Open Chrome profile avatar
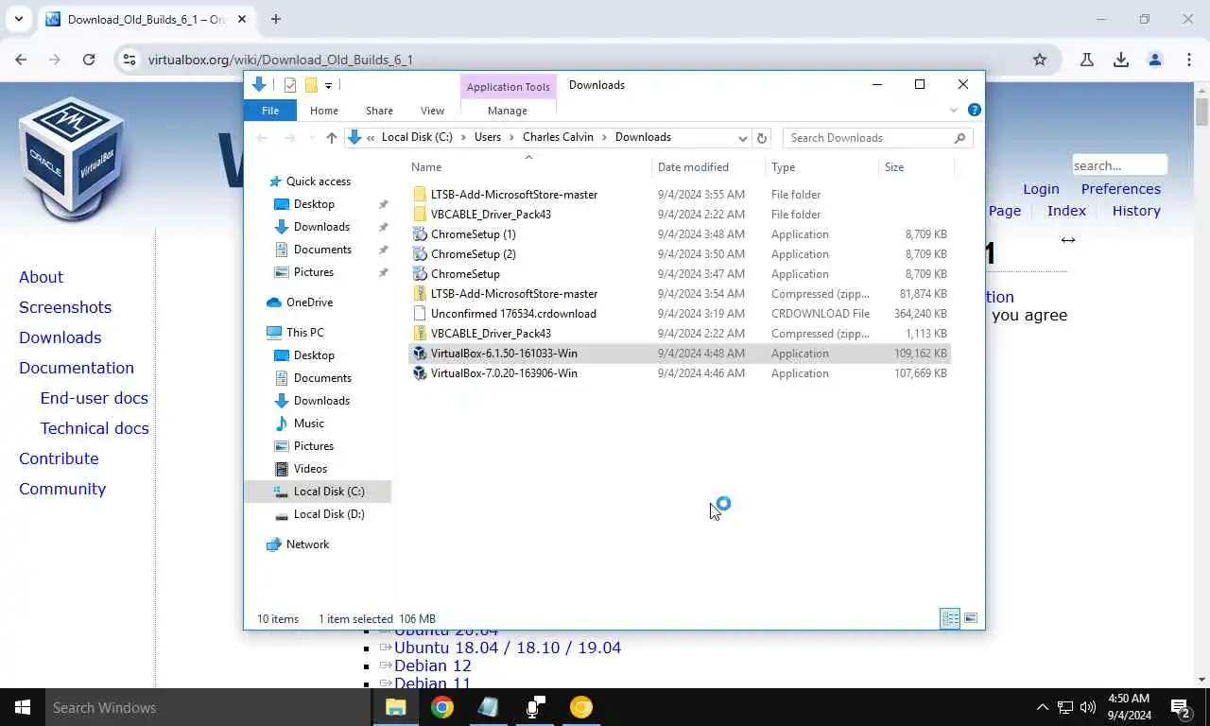Image resolution: width=1210 pixels, height=726 pixels. pos(1155,60)
